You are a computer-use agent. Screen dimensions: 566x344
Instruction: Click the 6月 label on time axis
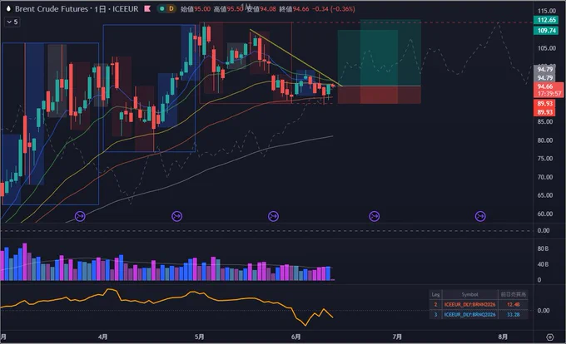click(296, 337)
